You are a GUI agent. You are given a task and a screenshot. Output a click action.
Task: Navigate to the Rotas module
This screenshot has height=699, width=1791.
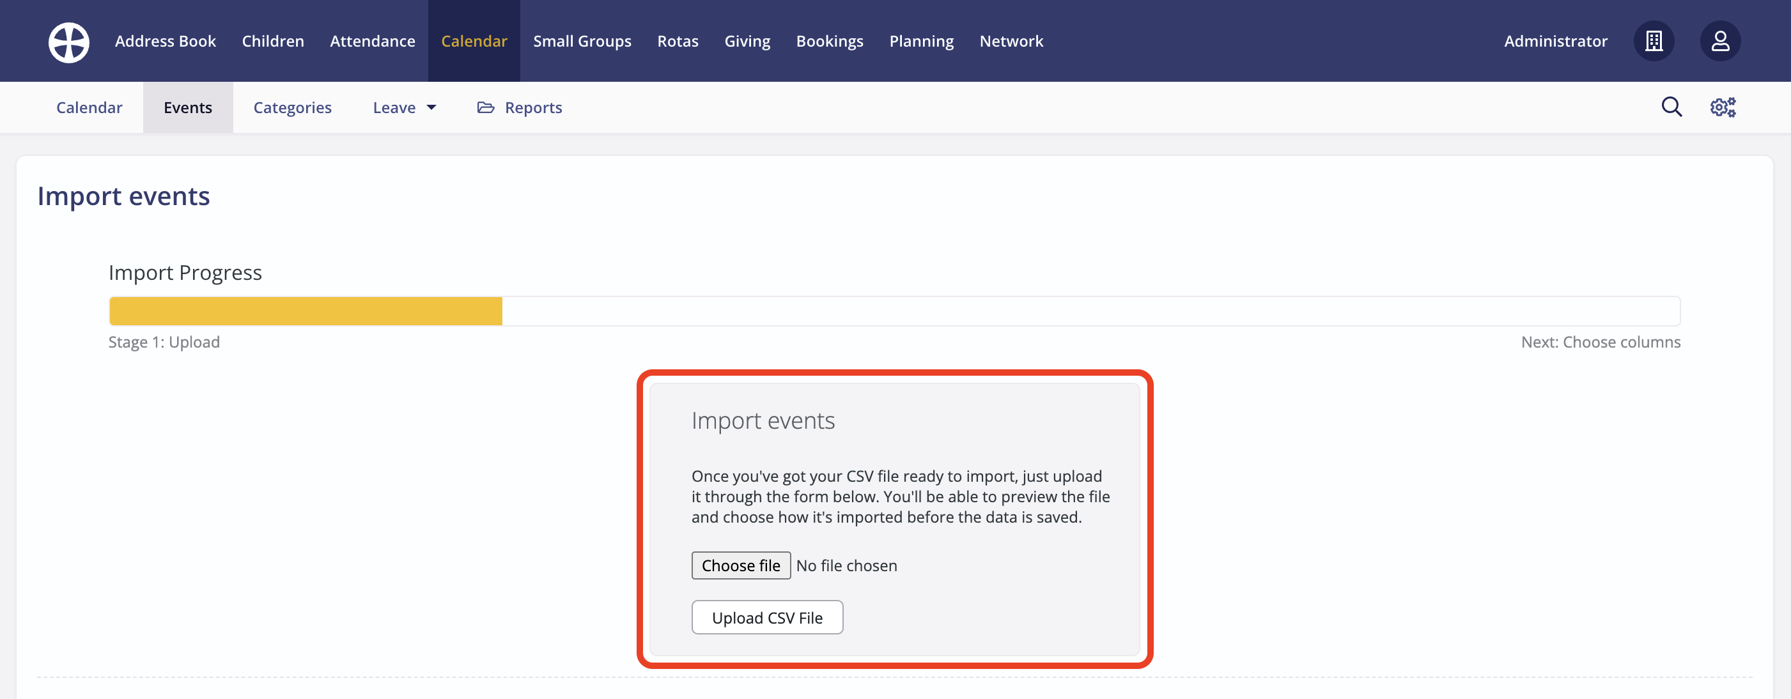(x=677, y=41)
